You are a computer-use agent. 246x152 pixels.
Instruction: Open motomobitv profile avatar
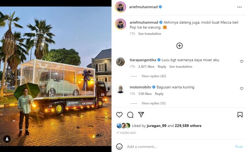click(121, 89)
